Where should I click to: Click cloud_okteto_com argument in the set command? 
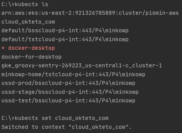tap(82, 118)
